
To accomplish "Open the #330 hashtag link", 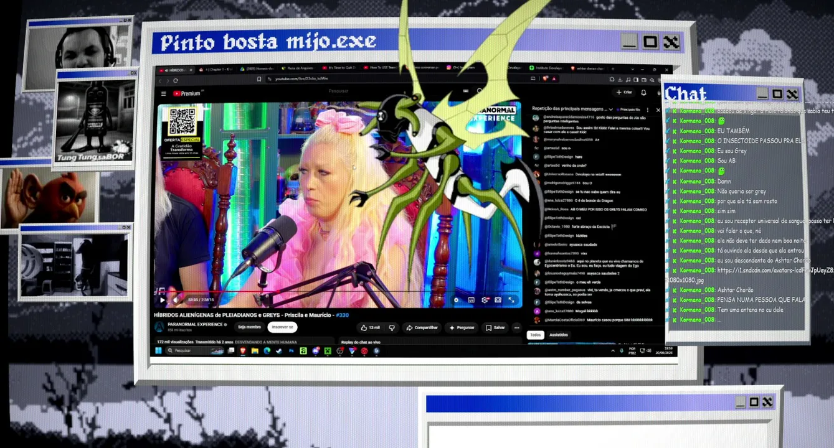I will pyautogui.click(x=343, y=315).
